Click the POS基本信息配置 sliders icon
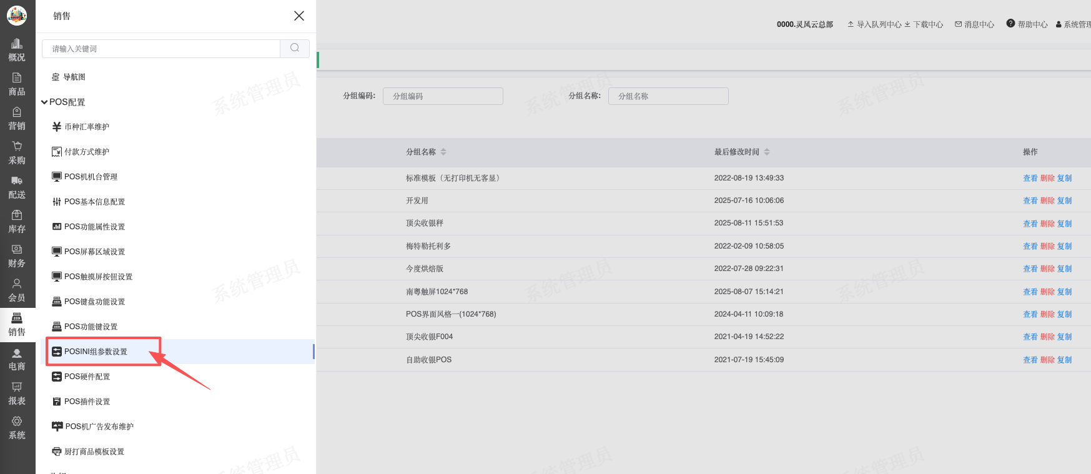 coord(57,202)
